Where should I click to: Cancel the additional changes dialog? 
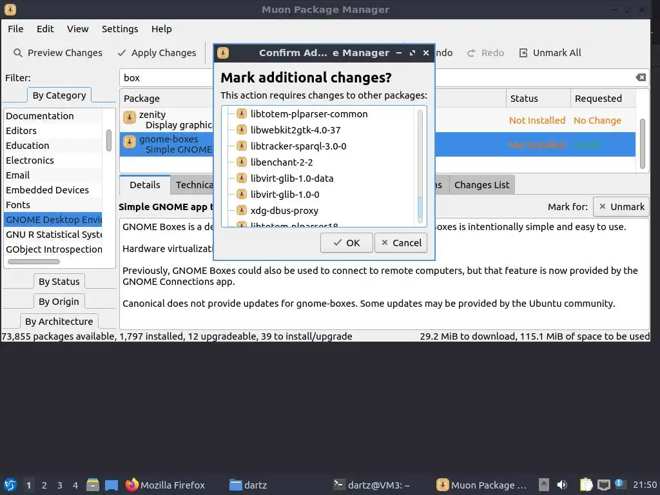tap(401, 243)
